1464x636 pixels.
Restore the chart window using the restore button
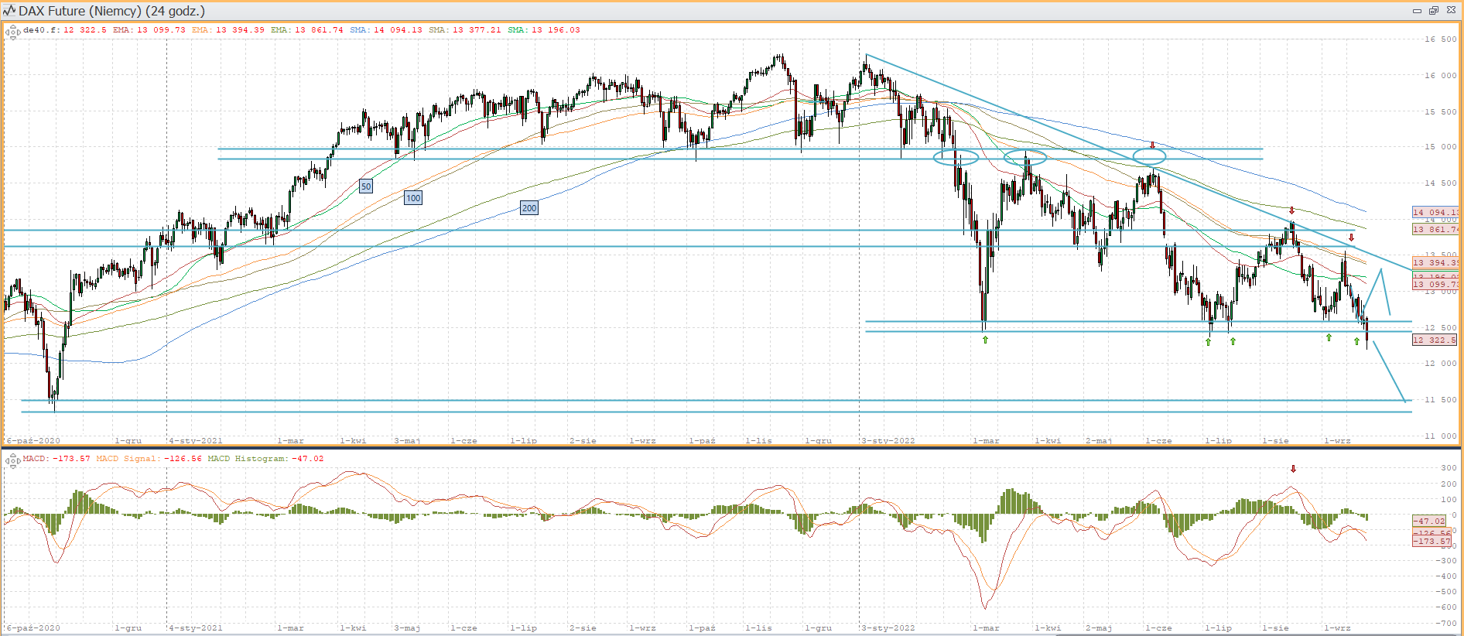pos(1433,11)
